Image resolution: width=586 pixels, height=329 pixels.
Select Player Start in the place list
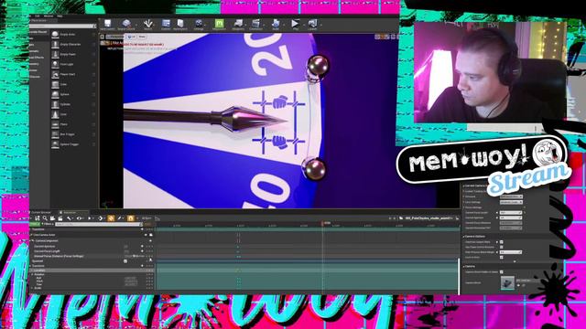73,75
